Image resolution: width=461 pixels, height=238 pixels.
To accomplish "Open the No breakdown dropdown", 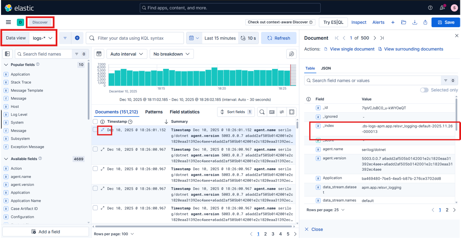I will tap(171, 54).
